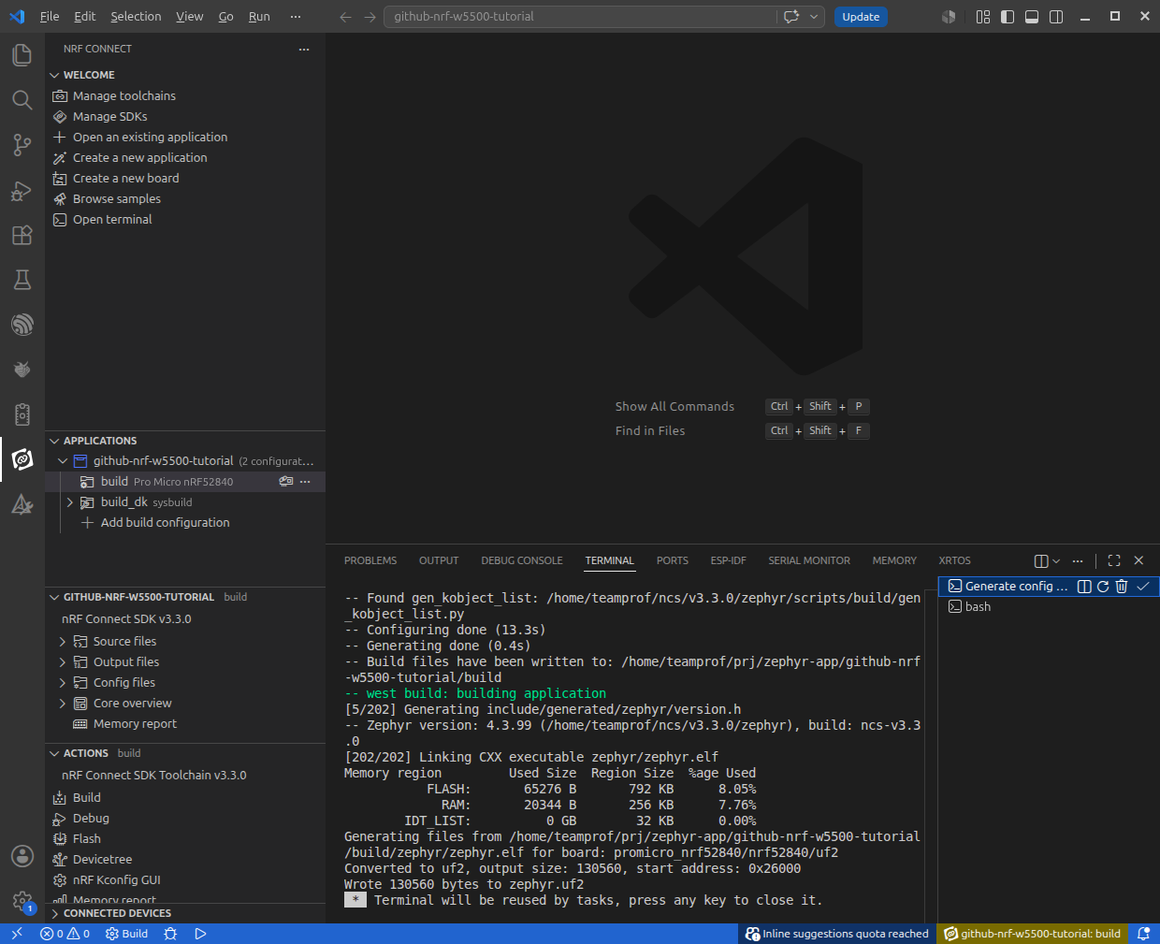The image size is (1160, 944).
Task: Open the Explorer view in activity bar
Action: click(x=22, y=55)
